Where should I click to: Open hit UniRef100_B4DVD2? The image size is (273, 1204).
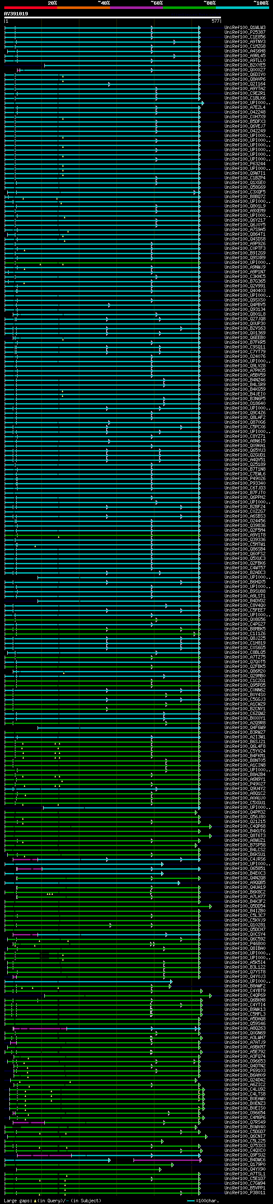245,601
